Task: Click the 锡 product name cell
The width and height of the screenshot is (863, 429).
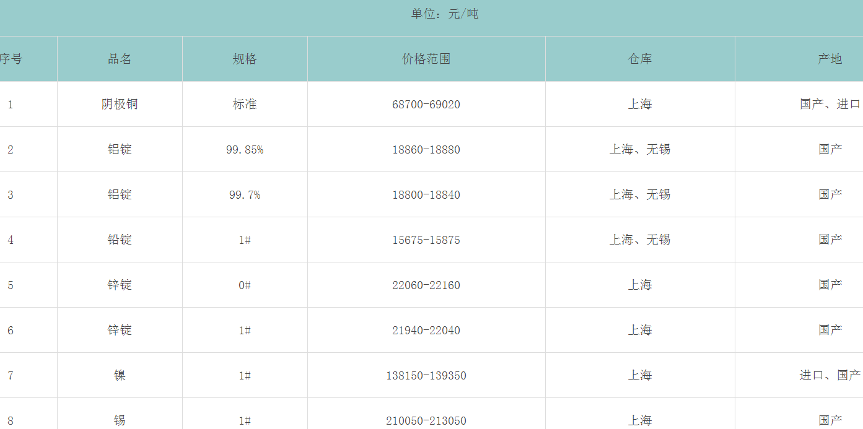Action: (x=120, y=420)
